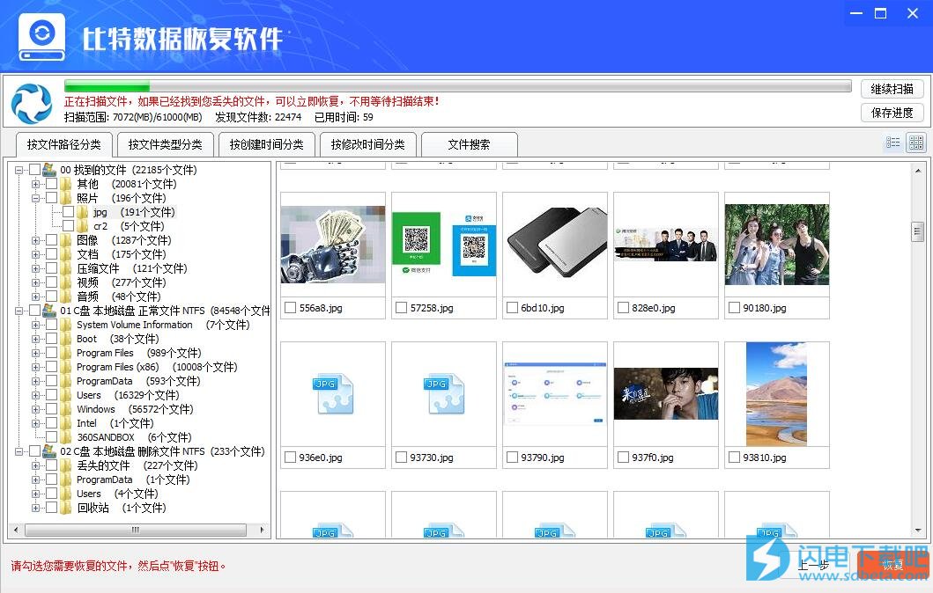Screen dimensions: 933x593
Task: Click the tree panel horizontal scrollbar thumb
Action: click(136, 530)
